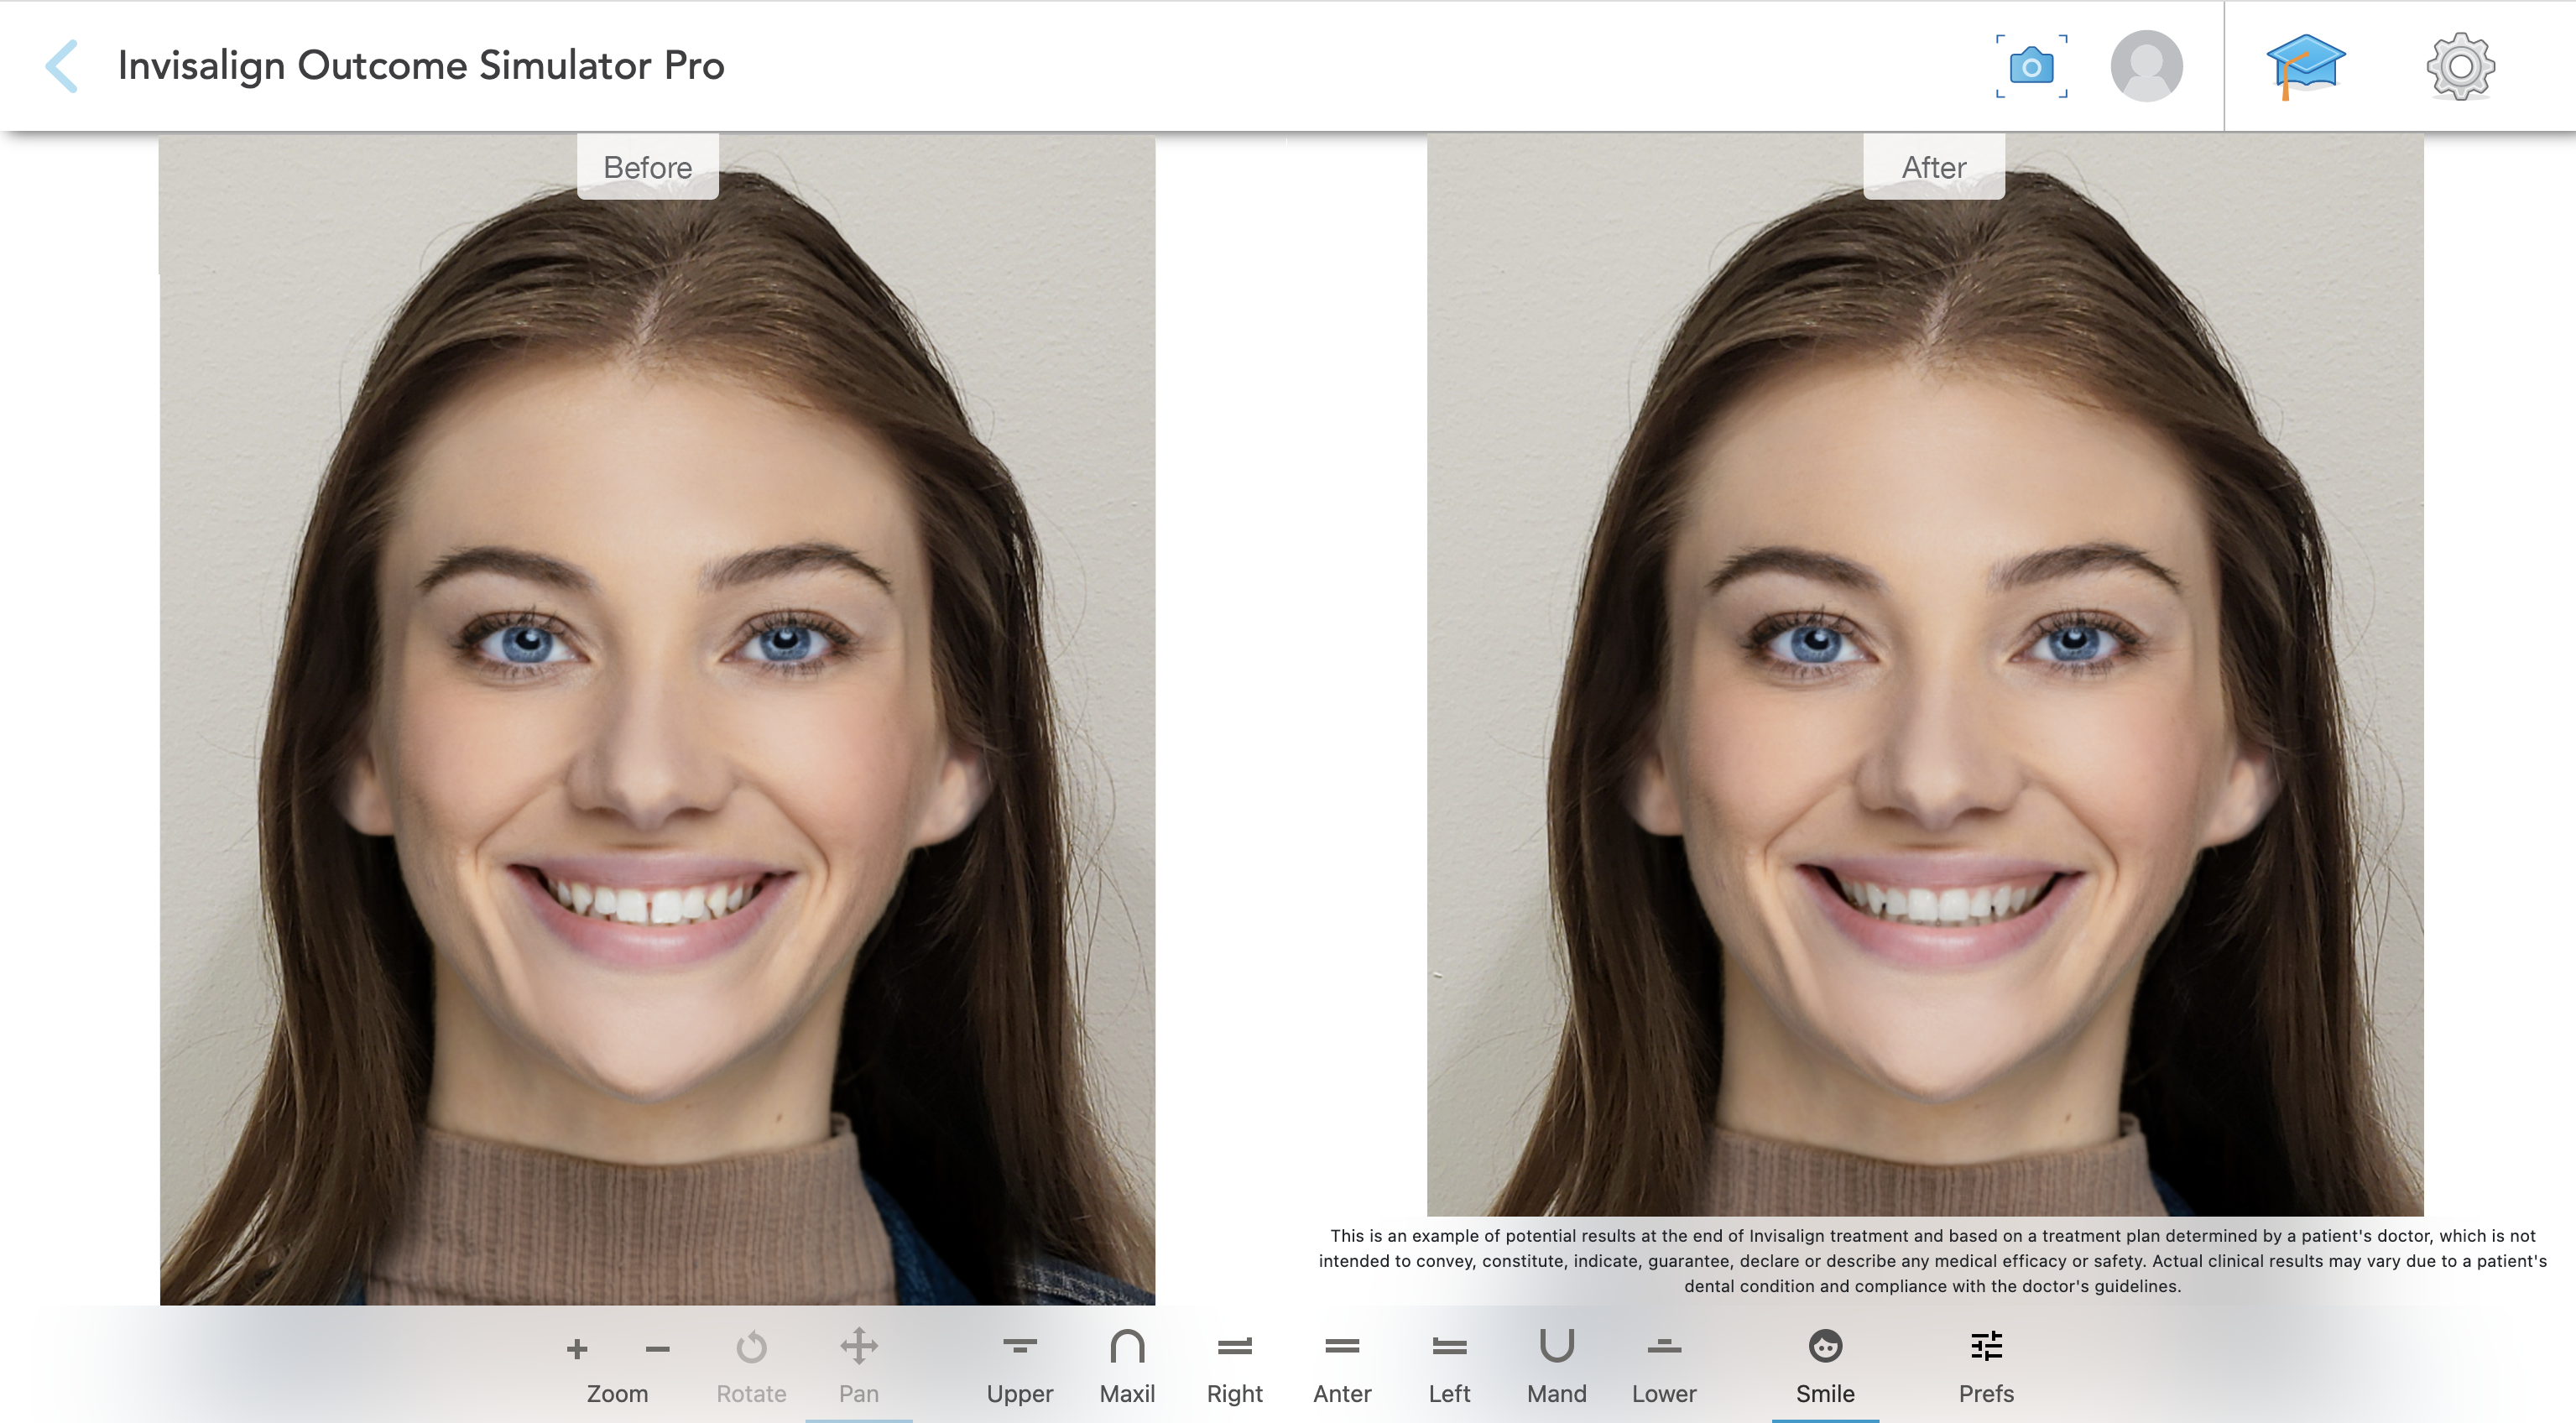Click the Before photo
2576x1423 pixels.
pos(657,720)
